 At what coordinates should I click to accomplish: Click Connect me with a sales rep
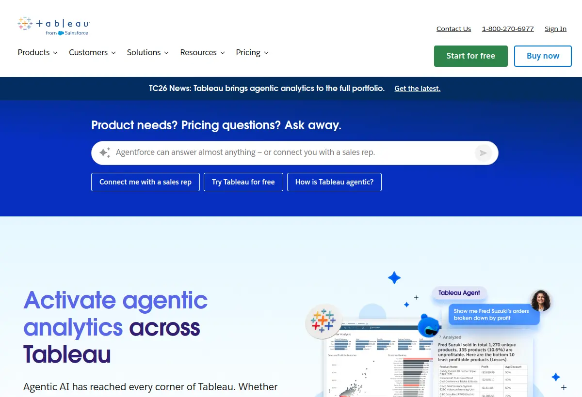[x=145, y=182]
